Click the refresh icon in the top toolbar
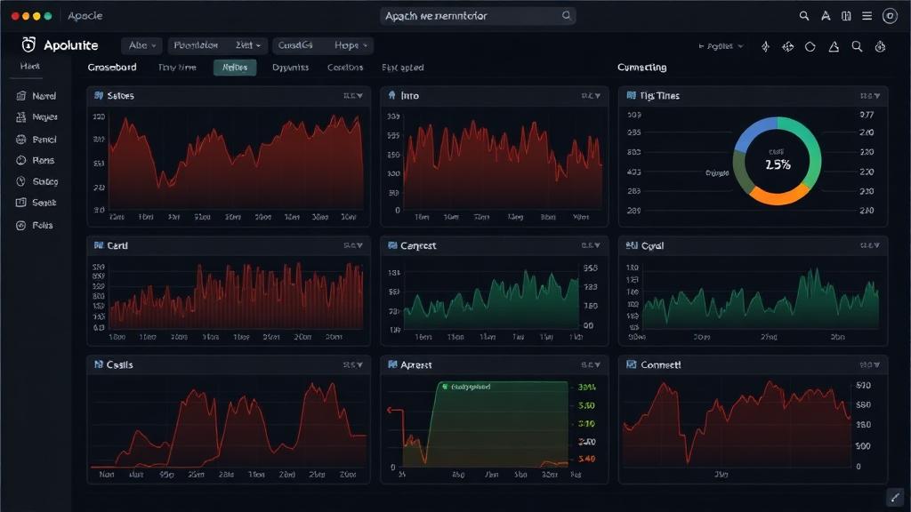The image size is (911, 512). [x=811, y=45]
